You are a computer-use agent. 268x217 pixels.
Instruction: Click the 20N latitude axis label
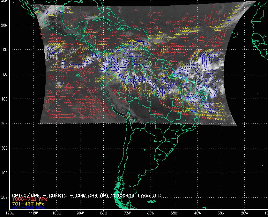coord(4,25)
